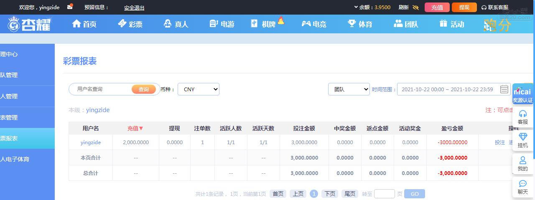Refresh balance via 刷新
This screenshot has width=535, height=200.
[x=403, y=7]
